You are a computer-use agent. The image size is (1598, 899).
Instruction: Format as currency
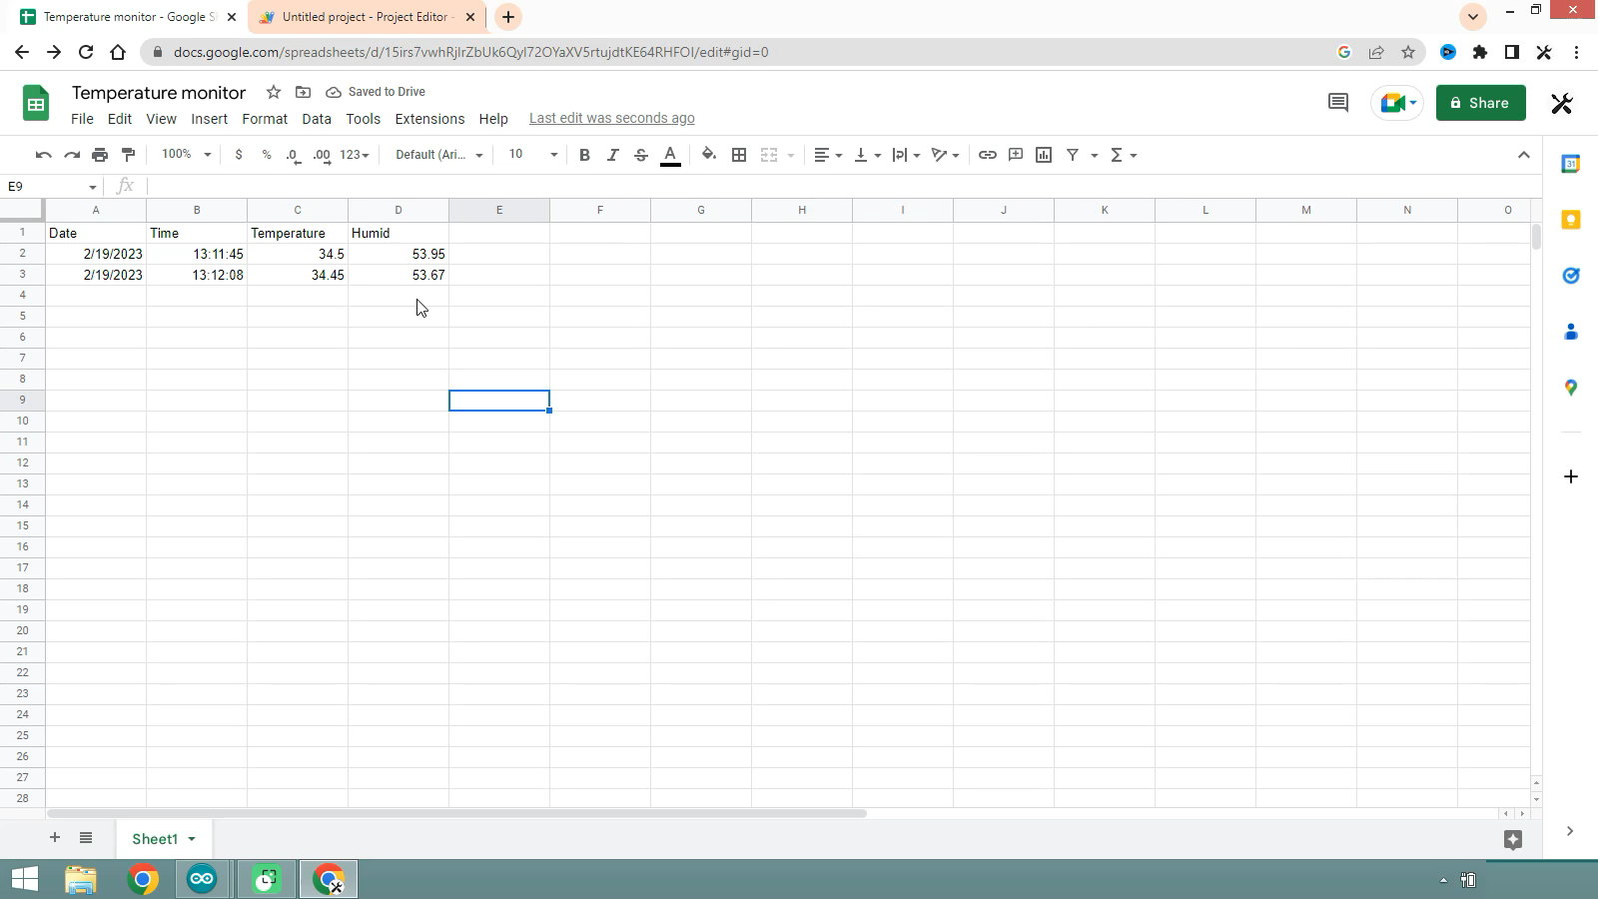(239, 155)
